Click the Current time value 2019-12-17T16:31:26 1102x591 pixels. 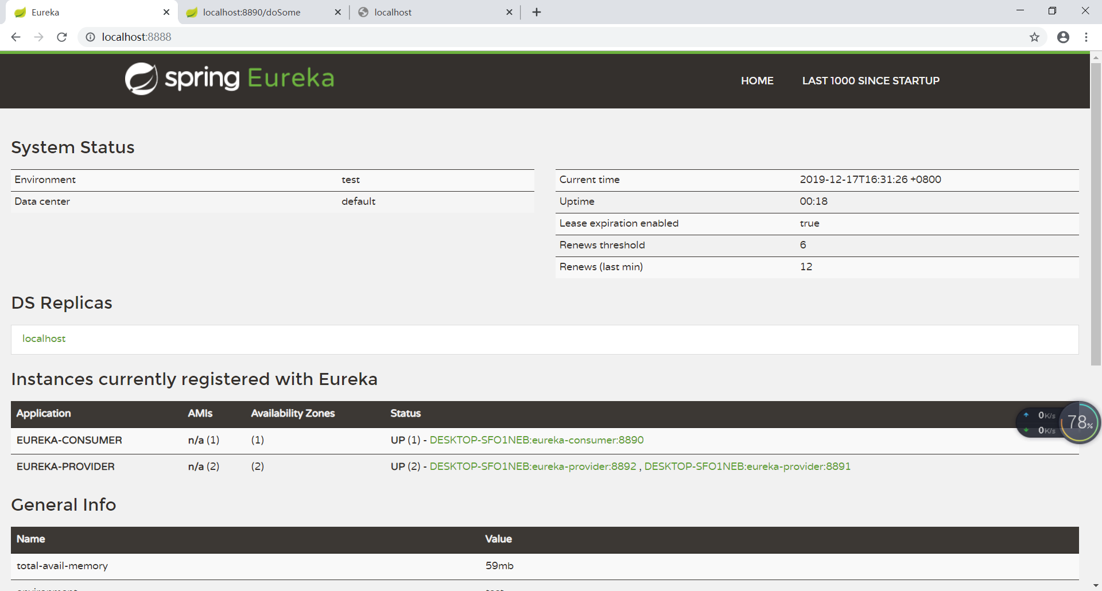[870, 180]
